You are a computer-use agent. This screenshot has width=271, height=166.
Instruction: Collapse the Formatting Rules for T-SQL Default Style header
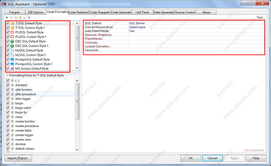click(42, 75)
